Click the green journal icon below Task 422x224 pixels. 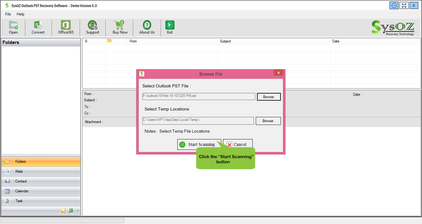71,211
